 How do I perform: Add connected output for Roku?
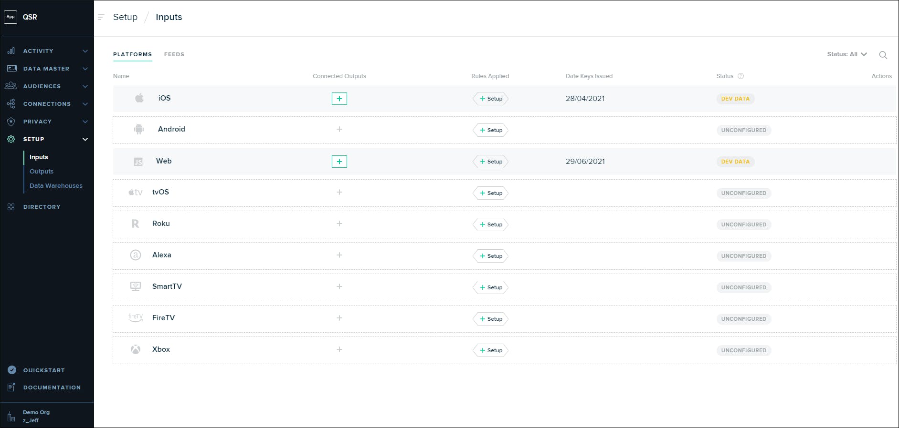339,224
